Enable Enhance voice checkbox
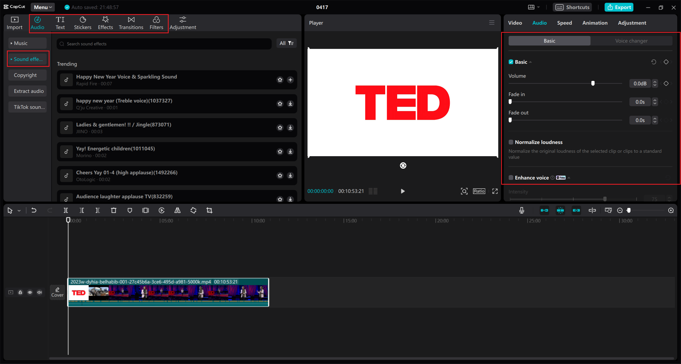 click(x=511, y=178)
